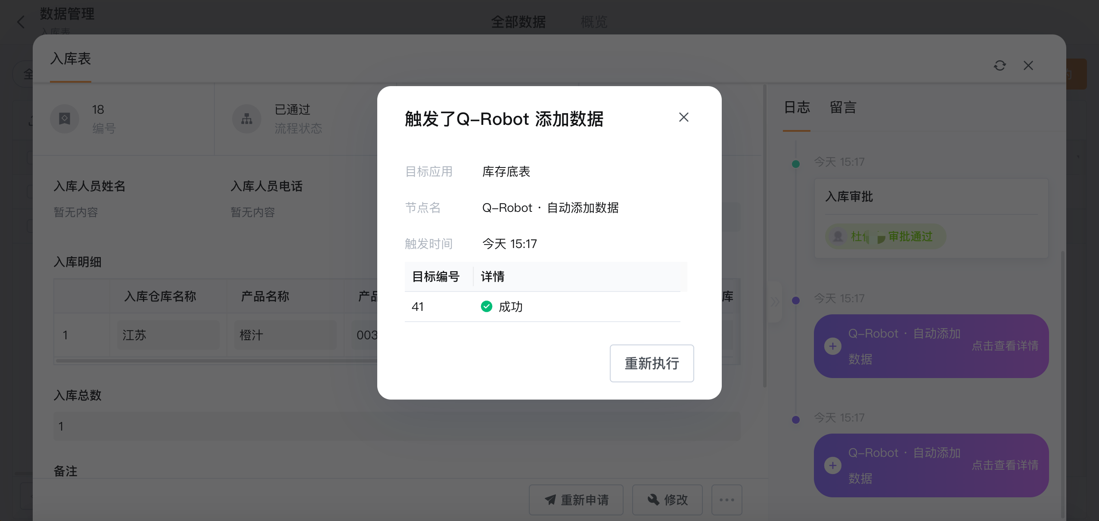Image resolution: width=1099 pixels, height=521 pixels.
Task: Click 库存底表 target app value
Action: click(x=506, y=172)
